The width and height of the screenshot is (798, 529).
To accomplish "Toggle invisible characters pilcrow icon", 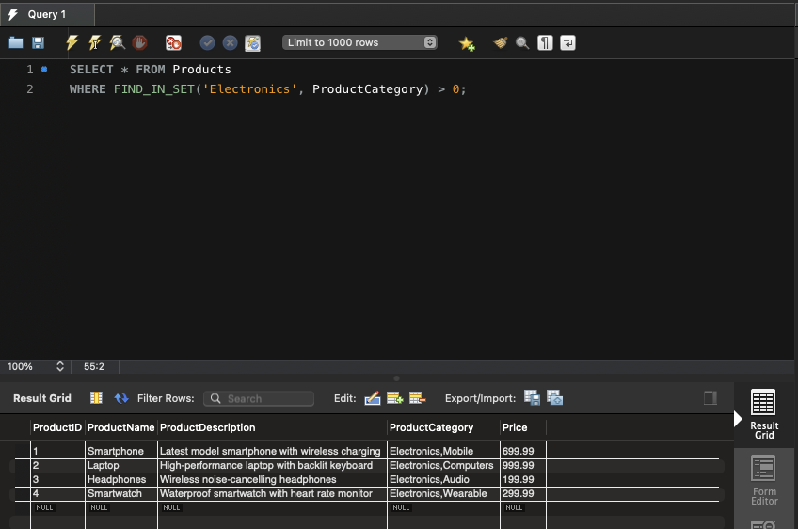I will point(545,42).
